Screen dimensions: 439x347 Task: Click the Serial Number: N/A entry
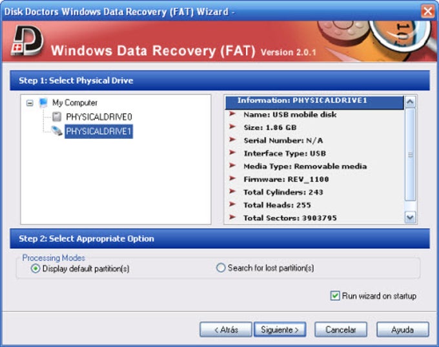pyautogui.click(x=283, y=140)
